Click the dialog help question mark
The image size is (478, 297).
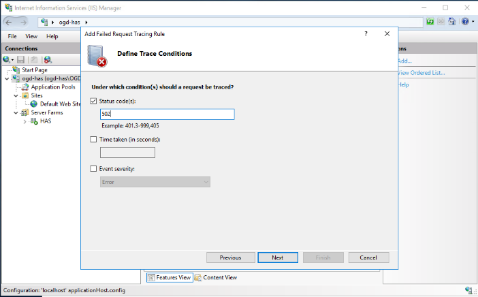(x=366, y=34)
